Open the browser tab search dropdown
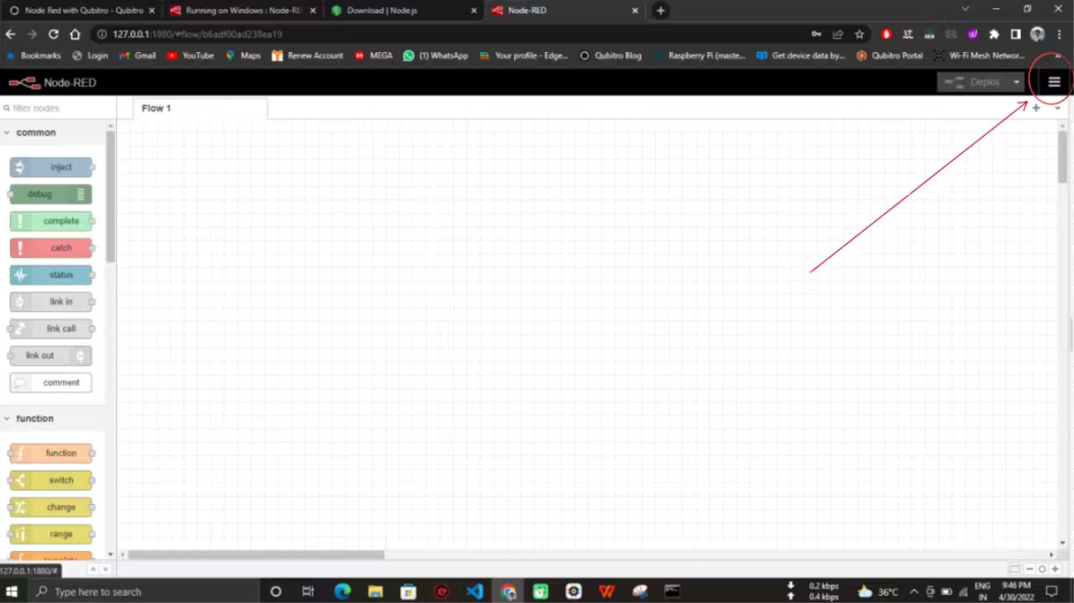The height and width of the screenshot is (603, 1074). click(965, 10)
